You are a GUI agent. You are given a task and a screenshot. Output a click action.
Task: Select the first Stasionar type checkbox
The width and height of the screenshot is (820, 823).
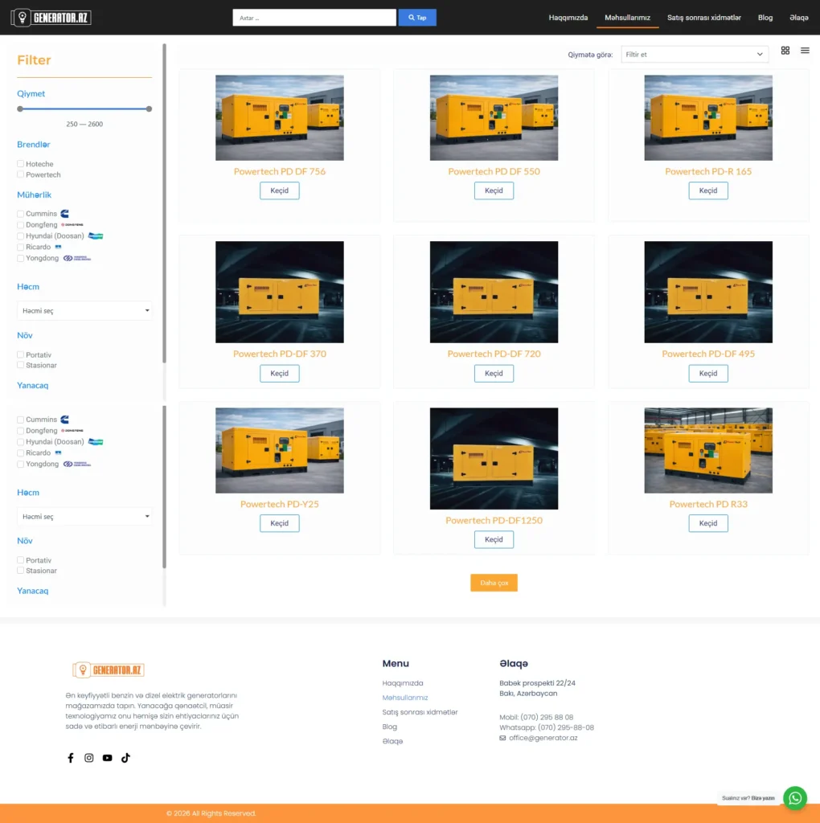pos(20,365)
